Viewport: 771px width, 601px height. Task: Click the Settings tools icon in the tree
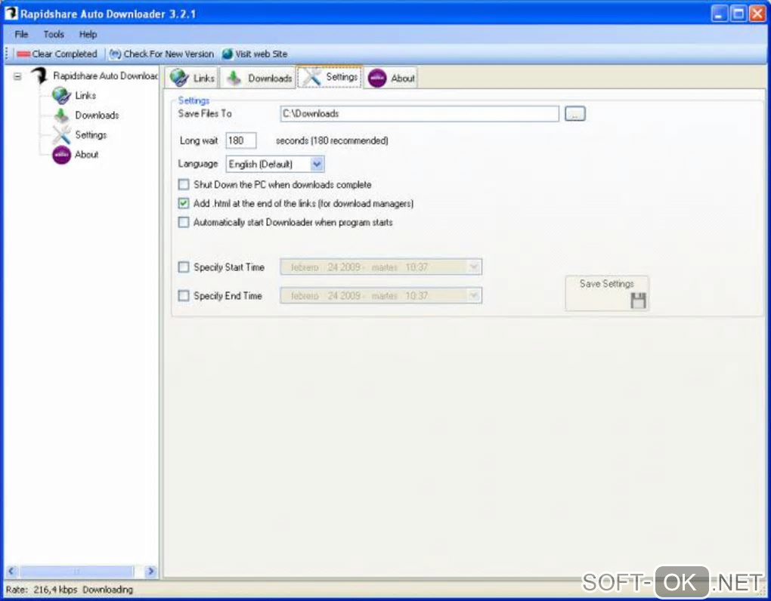click(x=61, y=135)
